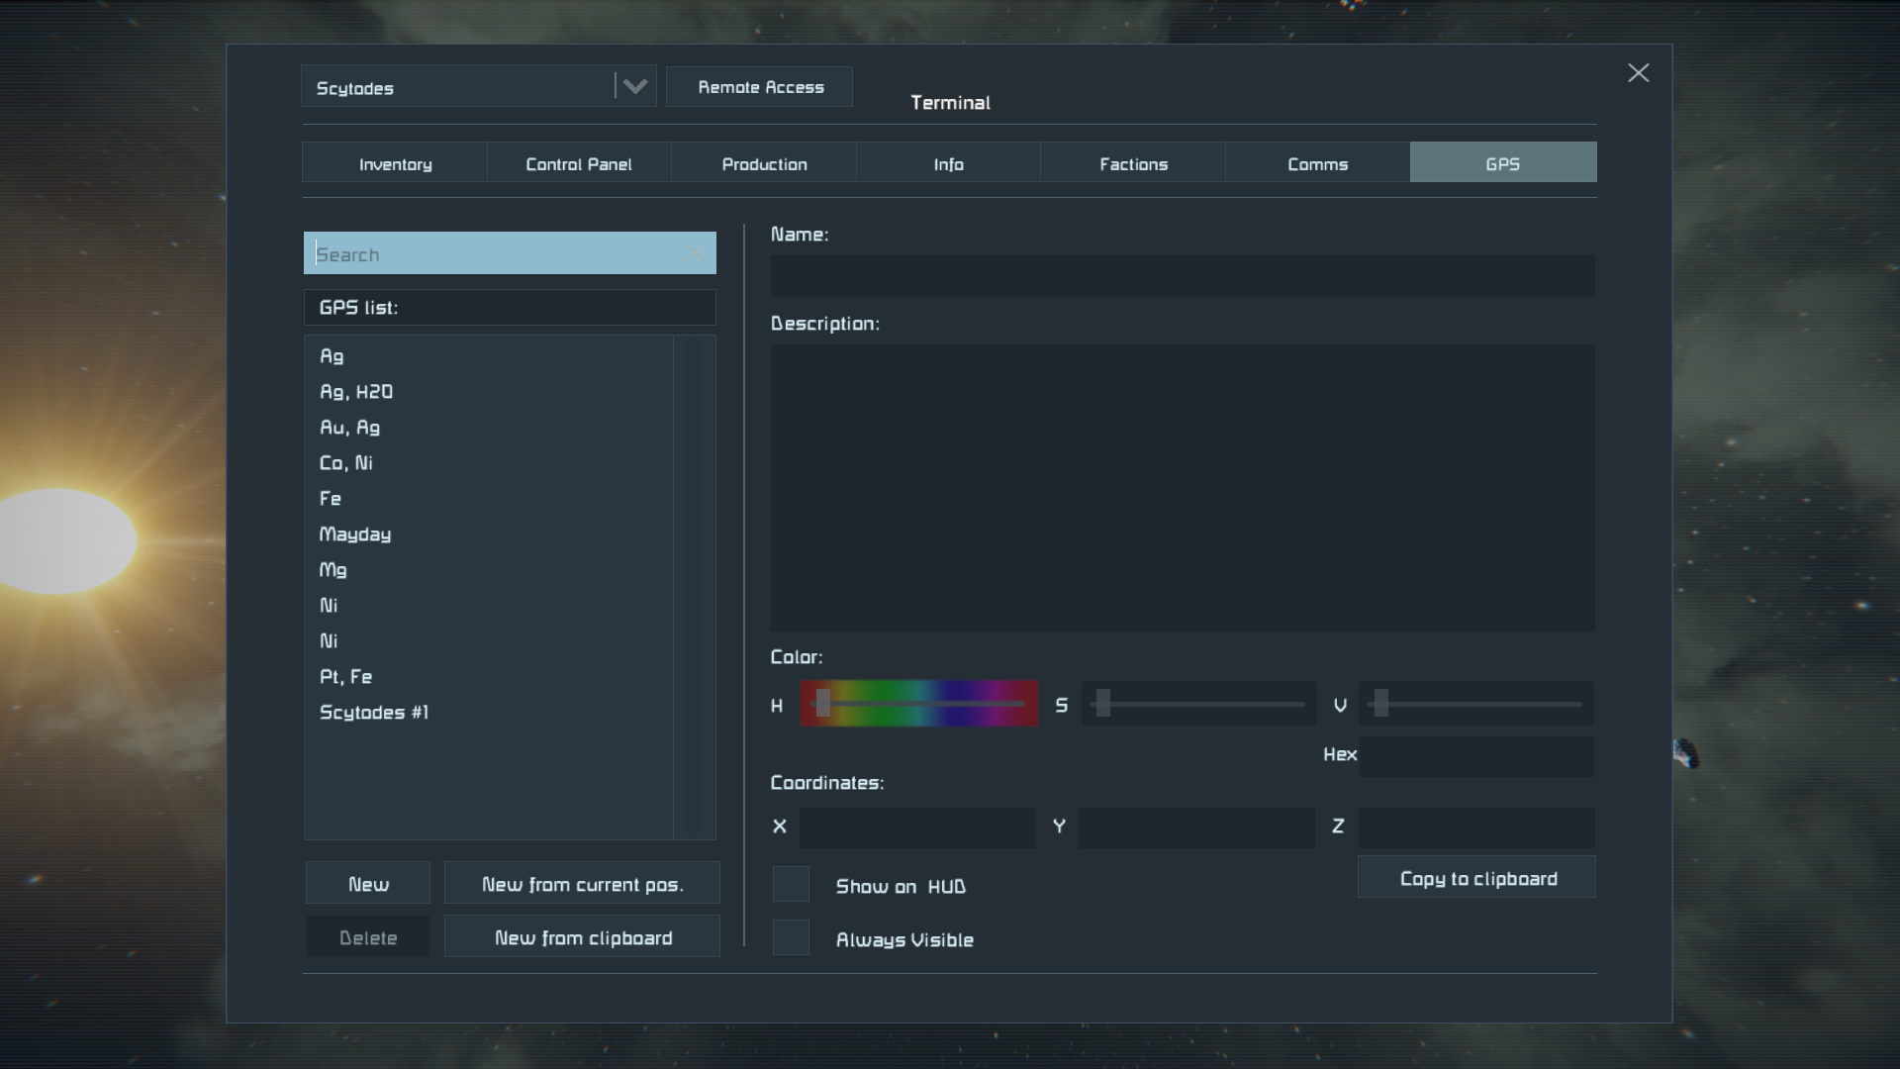
Task: Close the terminal window with X icon
Action: [1638, 73]
